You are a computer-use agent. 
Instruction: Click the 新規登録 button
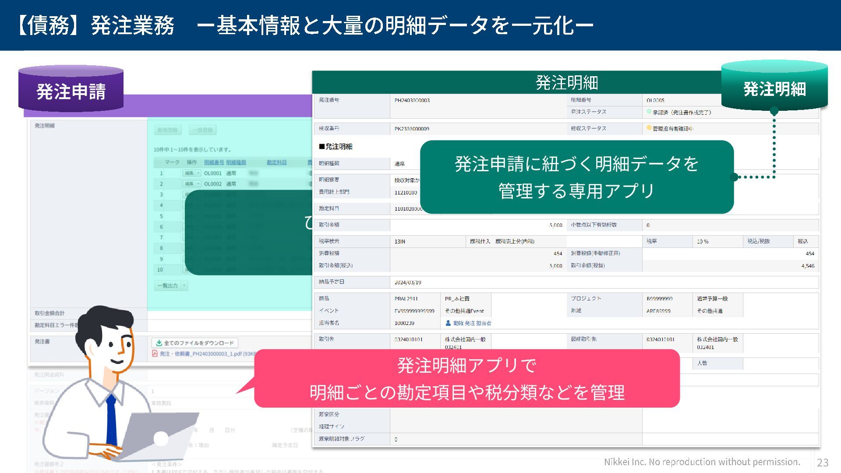(x=168, y=130)
